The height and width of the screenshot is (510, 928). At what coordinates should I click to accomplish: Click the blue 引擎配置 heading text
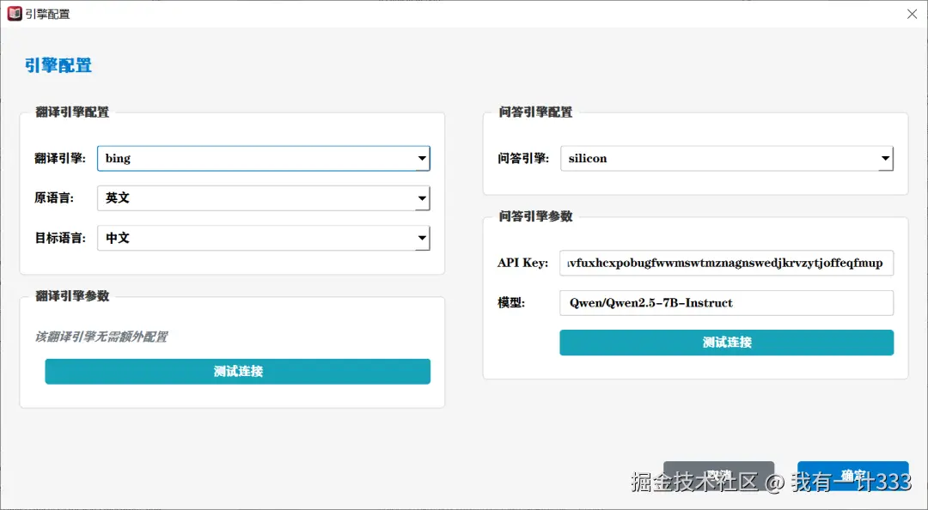click(x=58, y=65)
